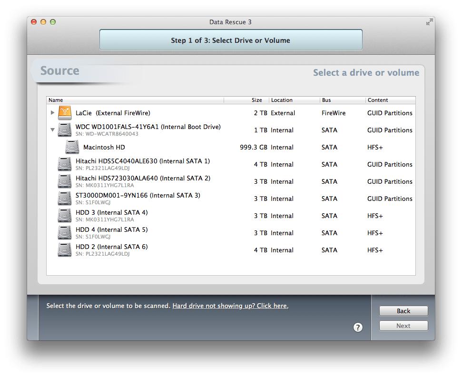Expand the LaCie drive disclosure triangle
Viewport: 462px width, 378px height.
(x=53, y=112)
